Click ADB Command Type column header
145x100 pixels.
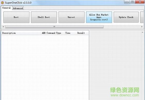pyautogui.click(x=52, y=33)
